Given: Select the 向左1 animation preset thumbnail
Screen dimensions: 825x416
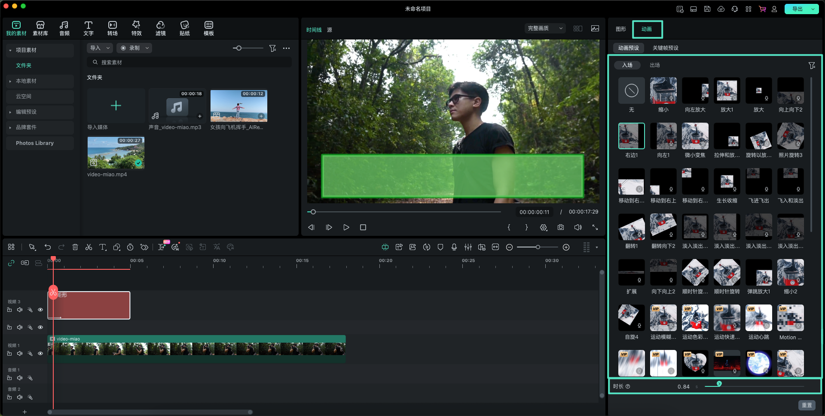Looking at the screenshot, I should (x=663, y=136).
